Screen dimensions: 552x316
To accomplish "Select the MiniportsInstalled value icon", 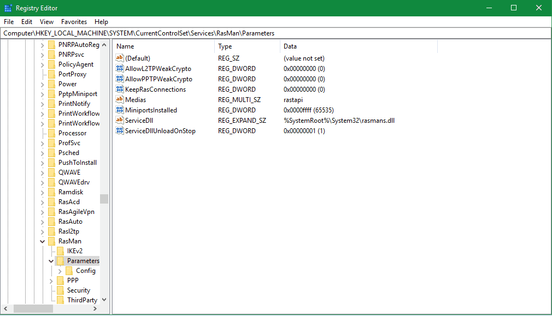I will click(x=120, y=110).
